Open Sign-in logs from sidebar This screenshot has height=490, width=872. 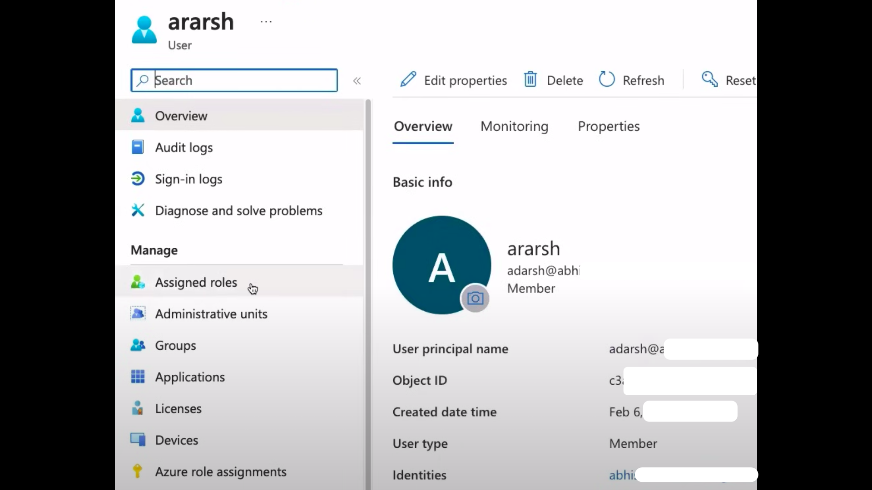tap(188, 179)
